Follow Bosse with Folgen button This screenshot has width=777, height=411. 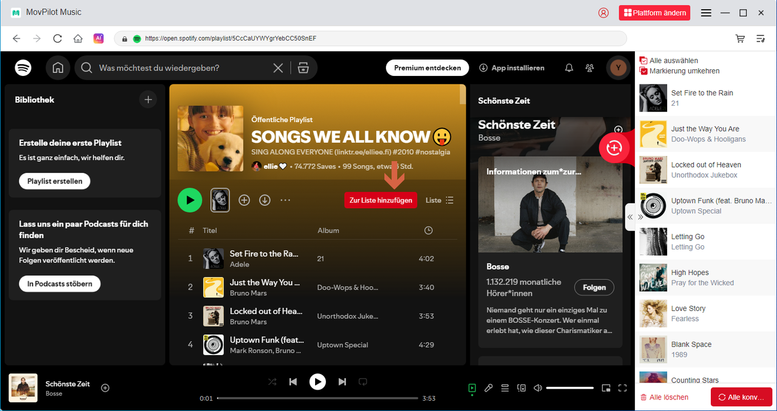(x=594, y=288)
